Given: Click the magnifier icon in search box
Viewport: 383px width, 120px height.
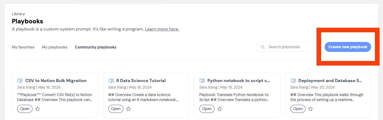Looking at the screenshot, I should point(263,47).
